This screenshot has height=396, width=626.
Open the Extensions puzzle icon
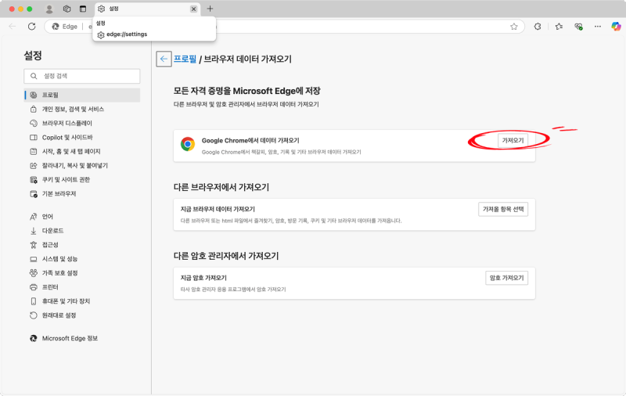click(x=538, y=27)
